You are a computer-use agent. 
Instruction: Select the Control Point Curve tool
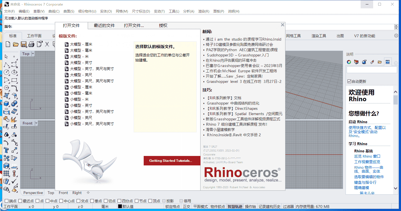click(14, 64)
